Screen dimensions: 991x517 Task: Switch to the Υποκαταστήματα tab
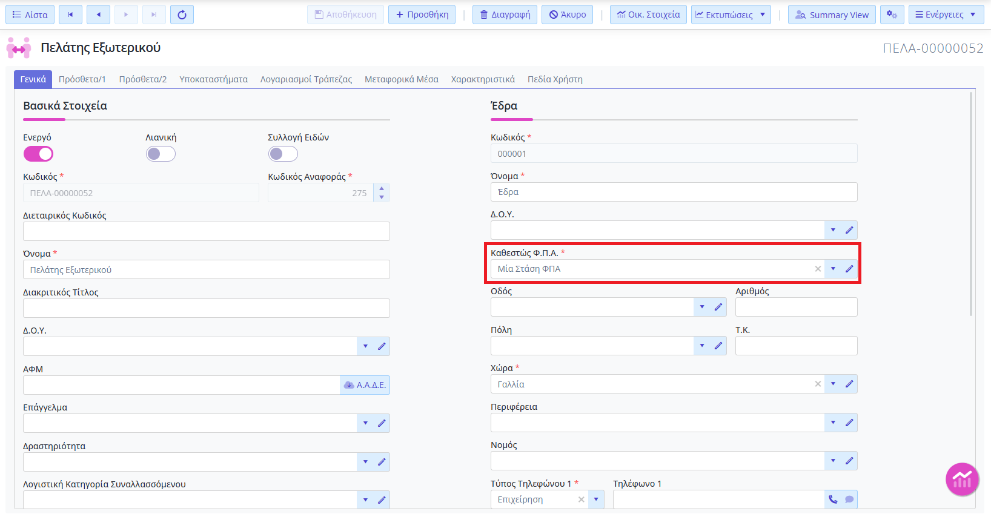click(x=213, y=79)
